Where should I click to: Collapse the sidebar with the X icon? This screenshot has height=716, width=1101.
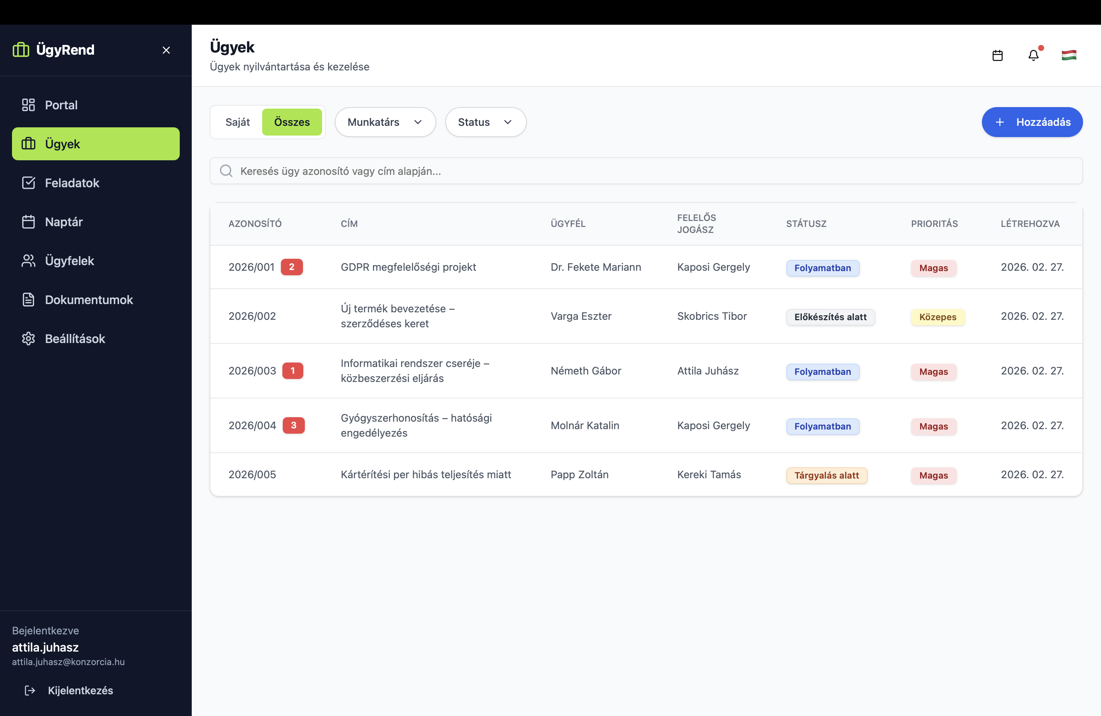tap(166, 50)
